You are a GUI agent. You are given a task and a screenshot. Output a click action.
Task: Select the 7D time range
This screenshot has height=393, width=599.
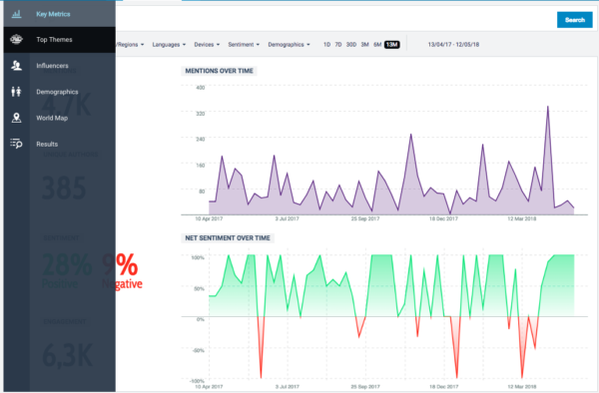[x=338, y=45]
